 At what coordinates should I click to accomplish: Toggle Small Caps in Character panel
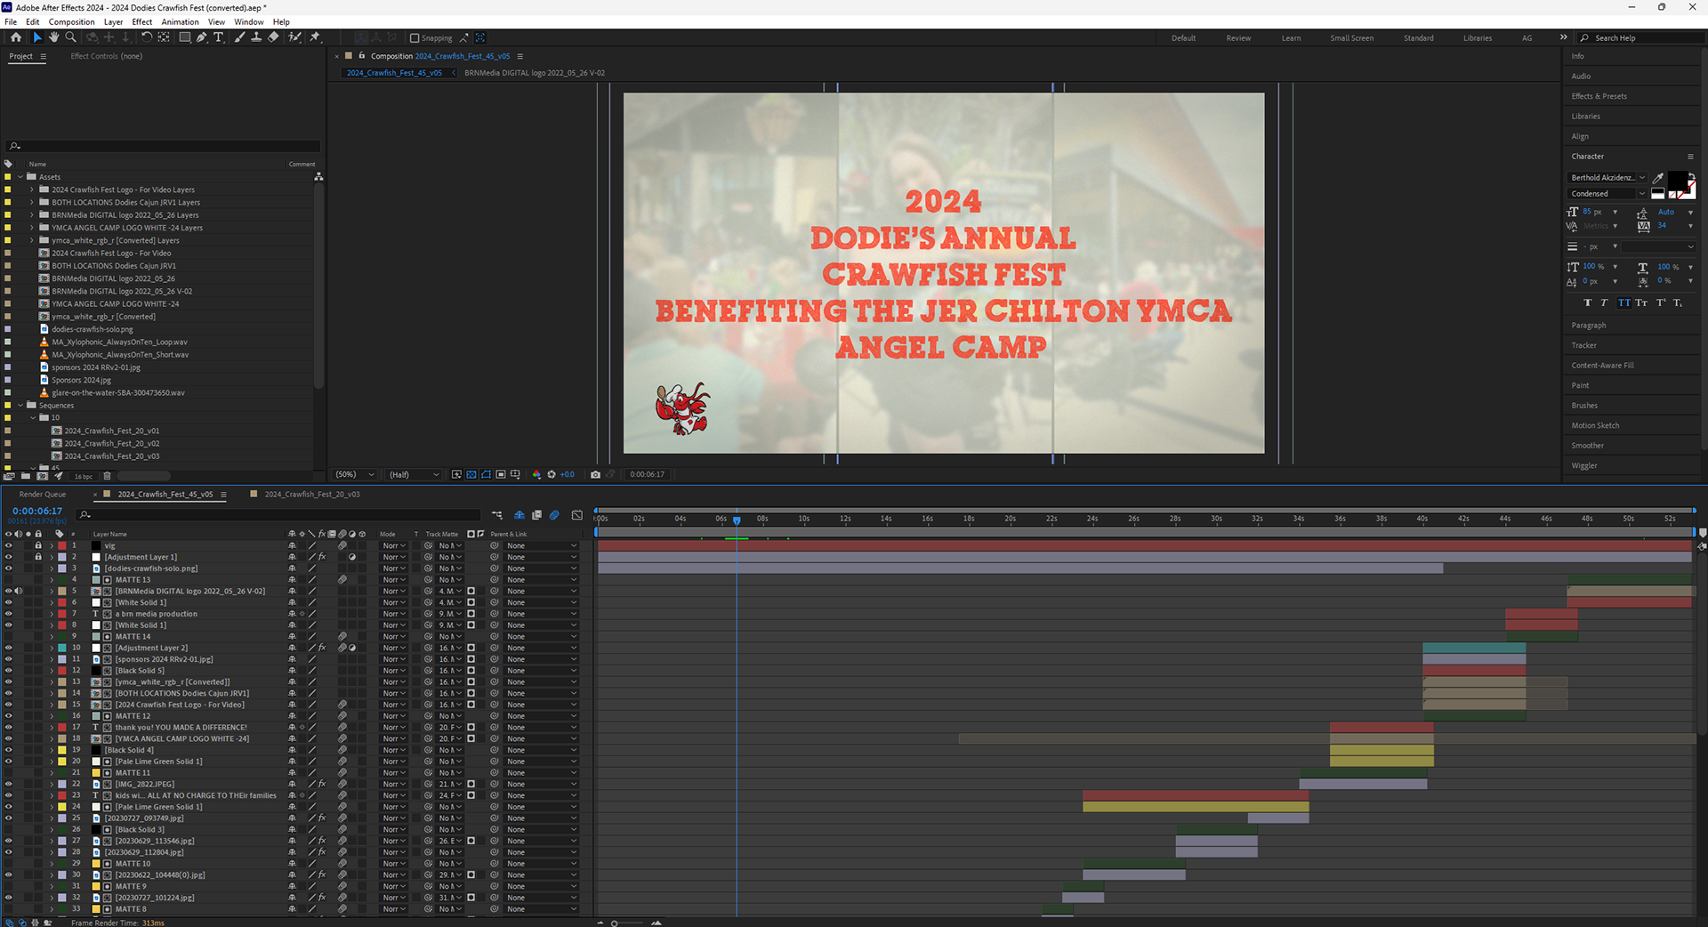point(1642,302)
